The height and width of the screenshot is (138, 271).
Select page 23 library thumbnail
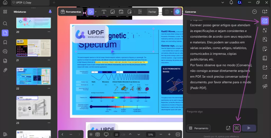(x=34, y=108)
